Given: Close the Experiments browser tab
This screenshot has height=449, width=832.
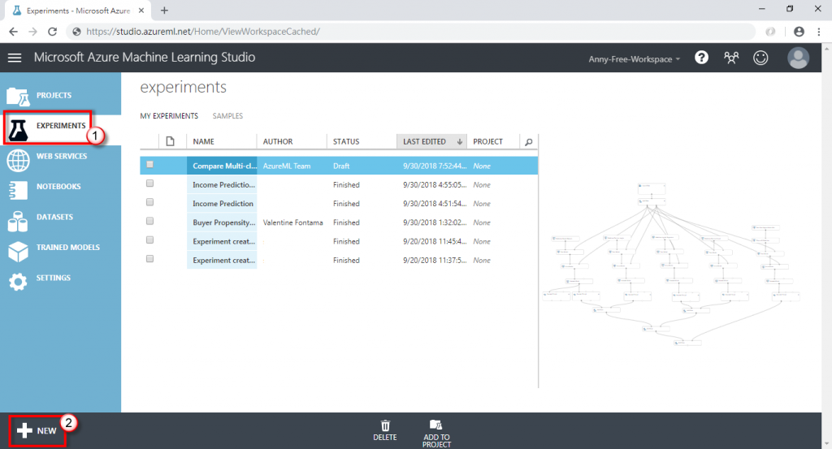Looking at the screenshot, I should [141, 10].
